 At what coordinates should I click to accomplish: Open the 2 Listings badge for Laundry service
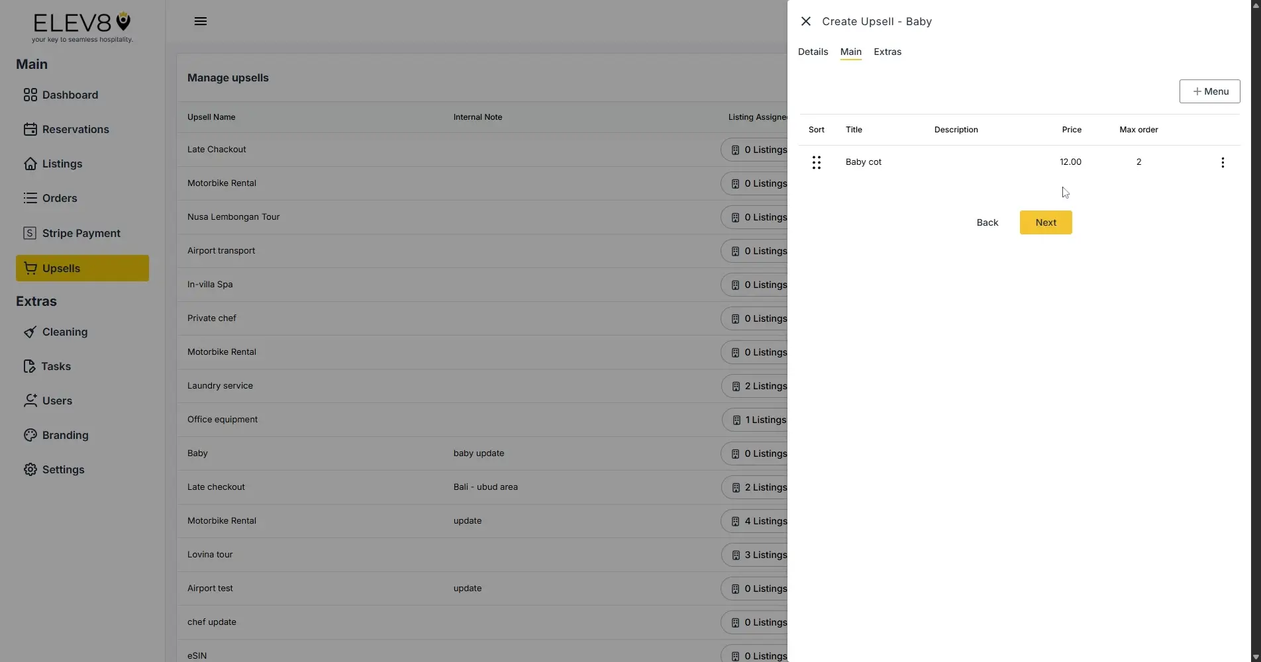coord(759,386)
